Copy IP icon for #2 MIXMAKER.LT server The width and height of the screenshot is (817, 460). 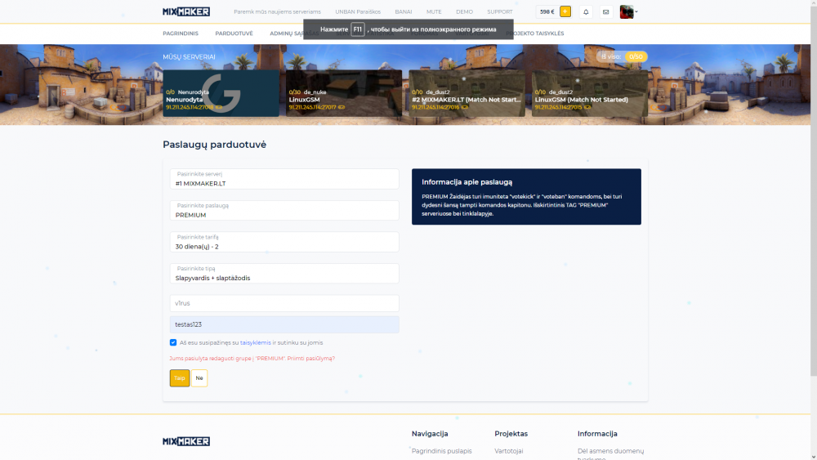point(465,107)
